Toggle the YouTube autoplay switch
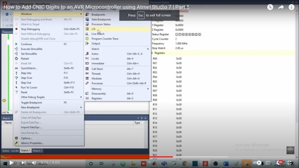 [x=257, y=163]
